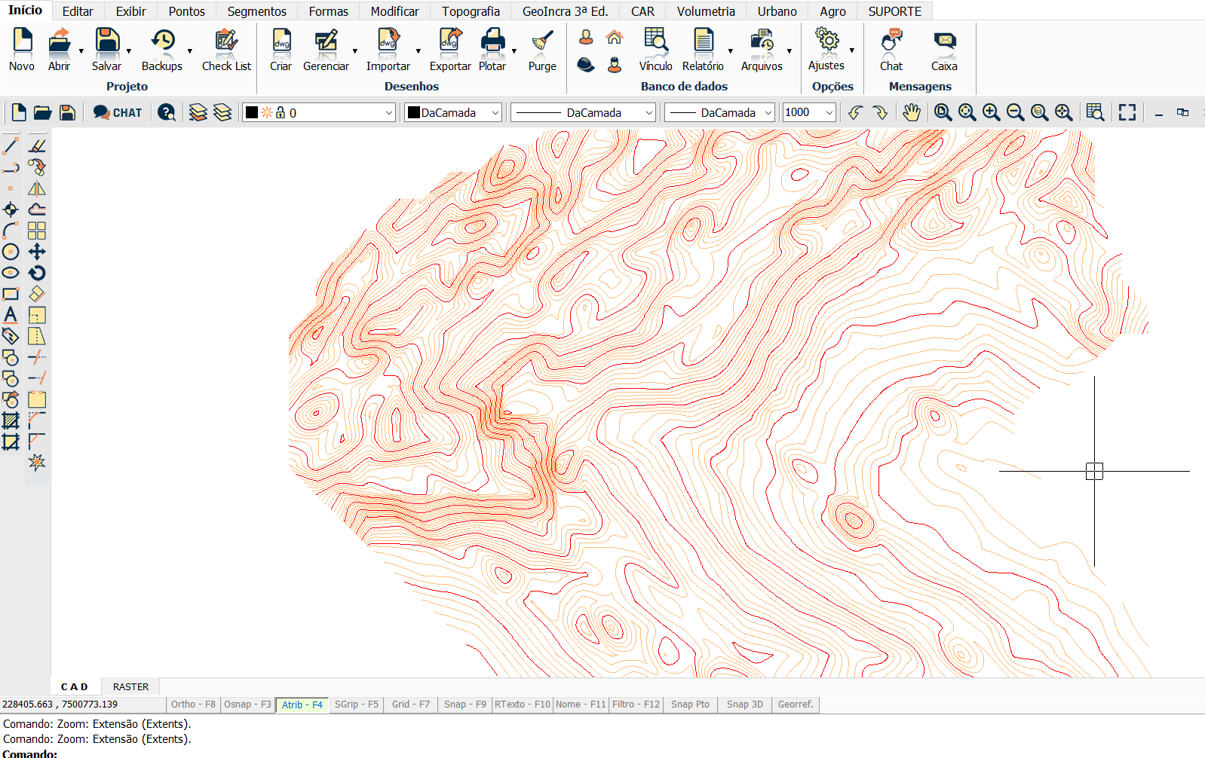This screenshot has width=1205, height=758.
Task: Expand the layer dropdown showing 0
Action: [388, 113]
